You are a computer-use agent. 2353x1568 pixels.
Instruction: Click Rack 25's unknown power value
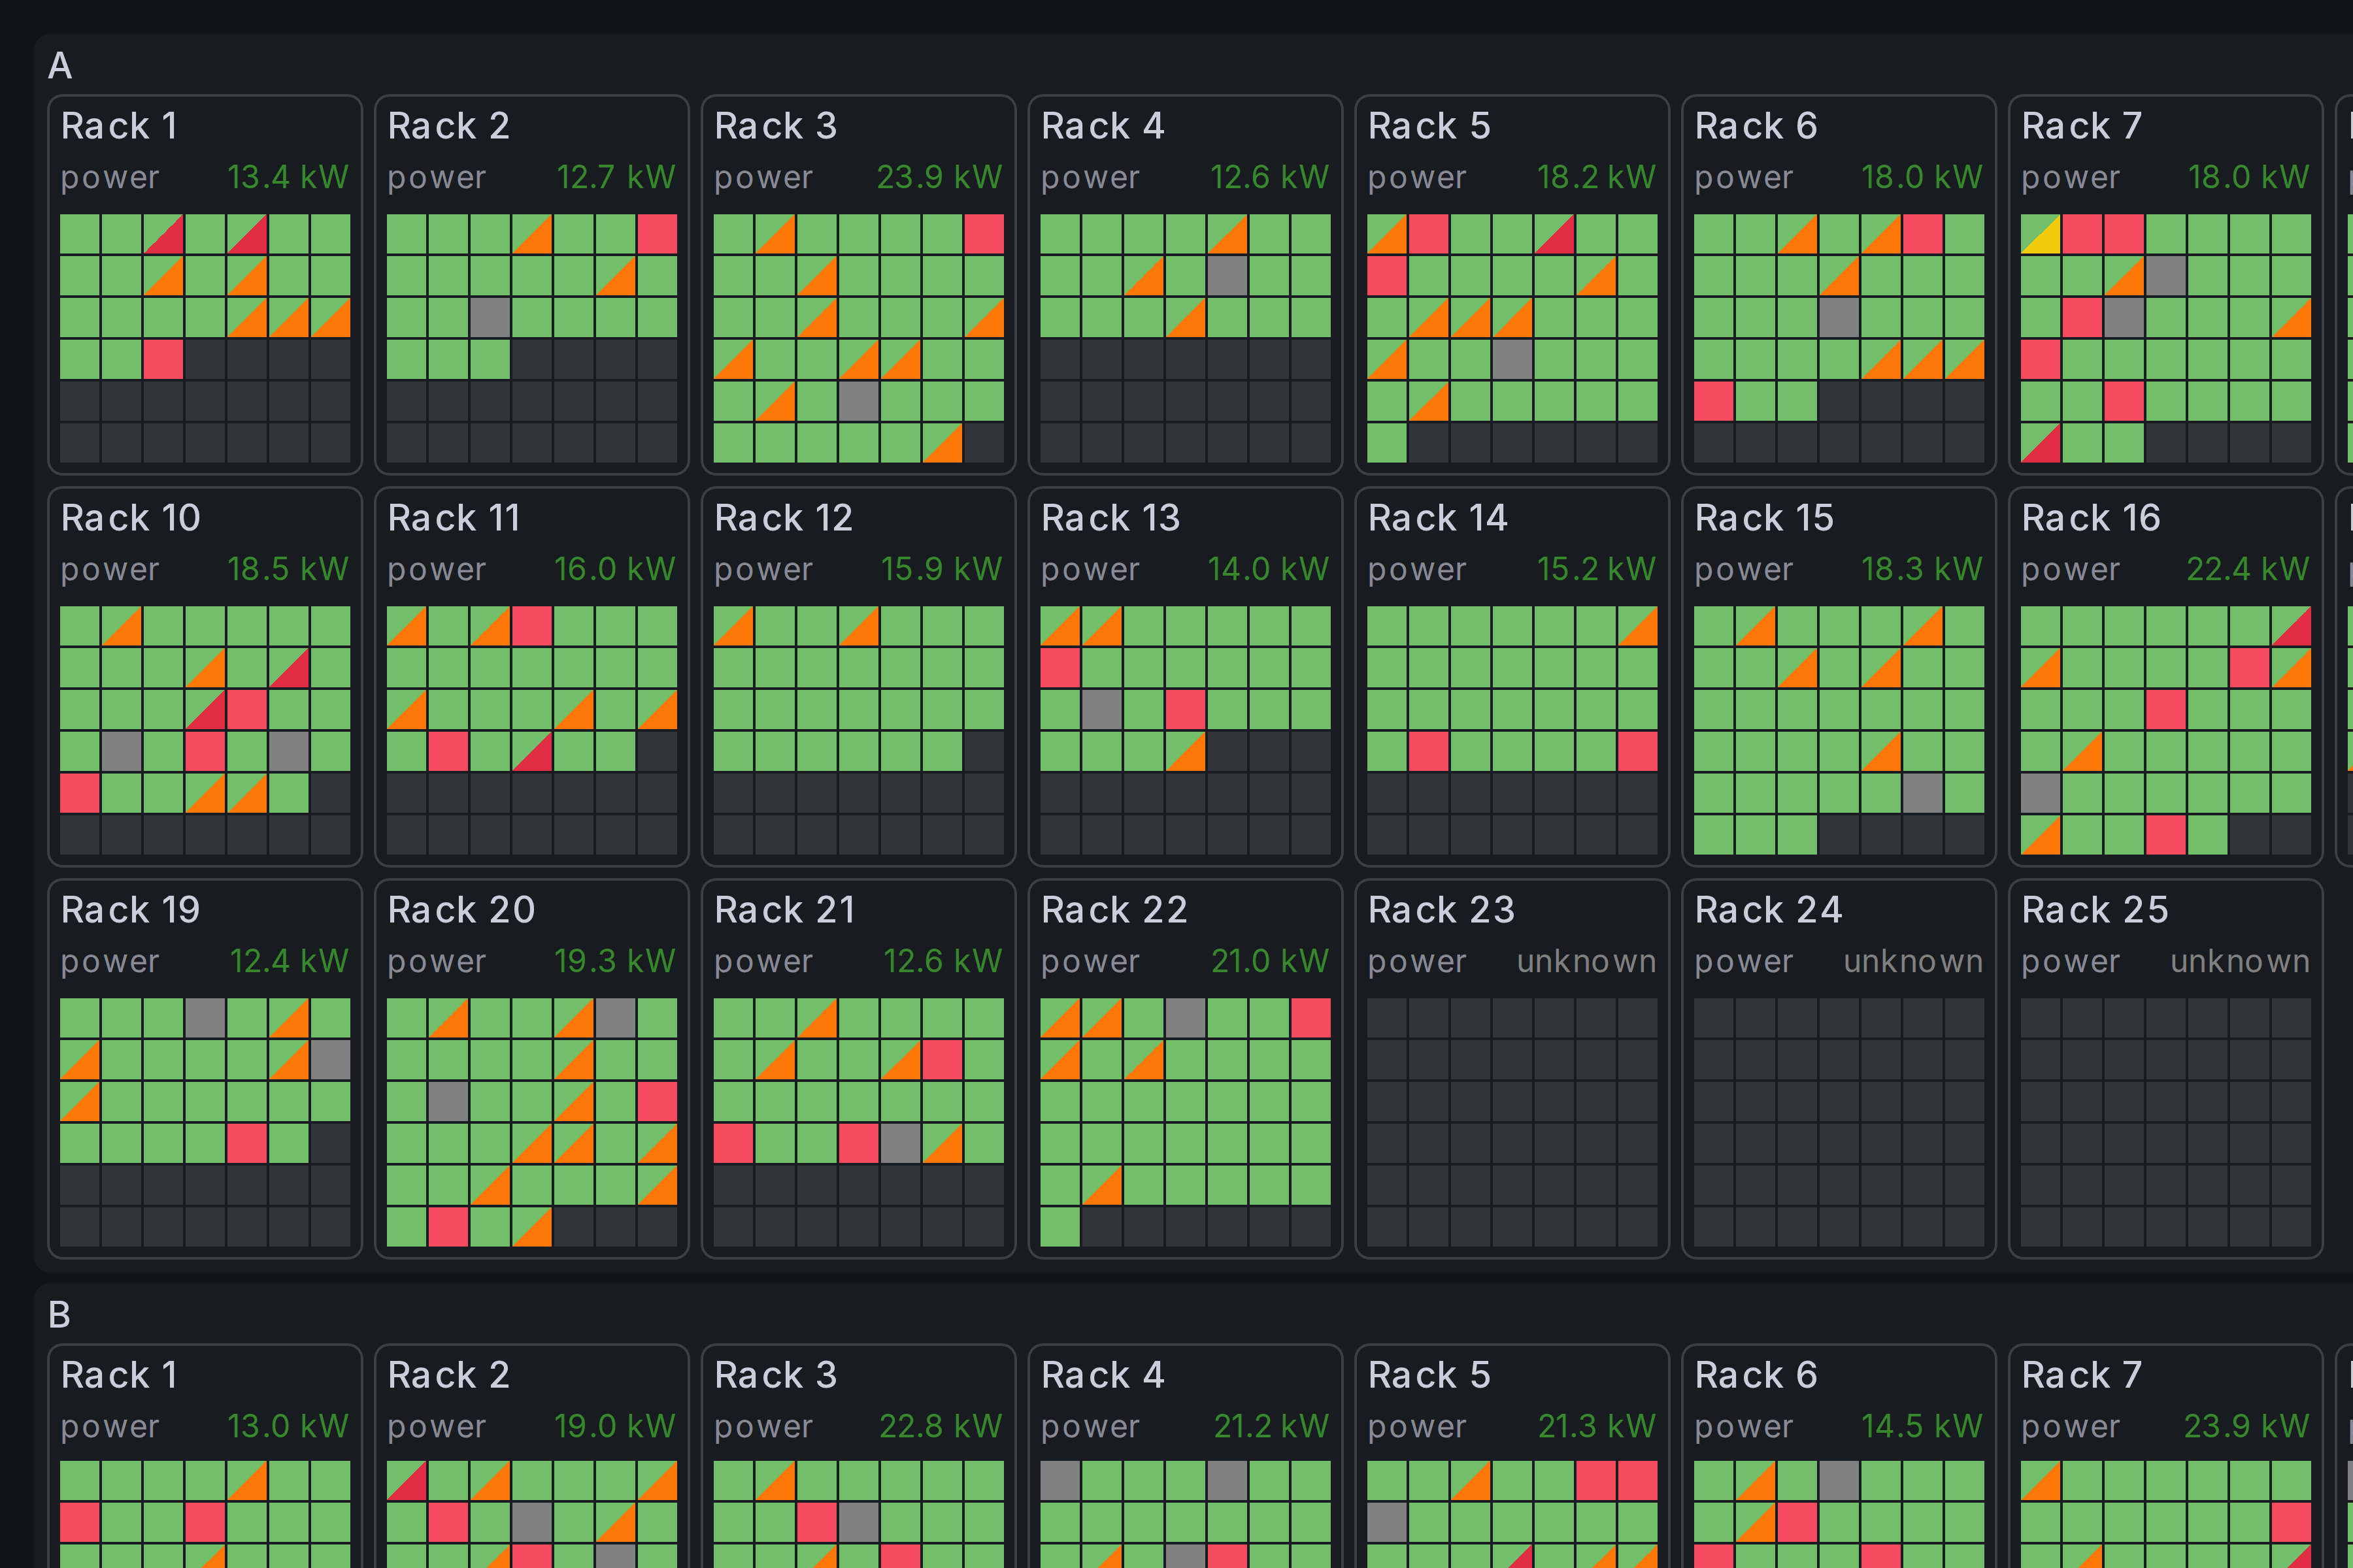click(x=2240, y=961)
